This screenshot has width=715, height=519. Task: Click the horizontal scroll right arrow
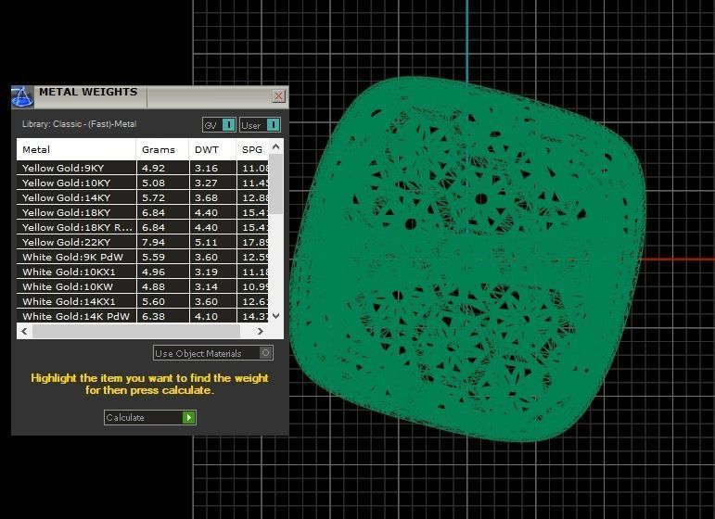tap(261, 331)
